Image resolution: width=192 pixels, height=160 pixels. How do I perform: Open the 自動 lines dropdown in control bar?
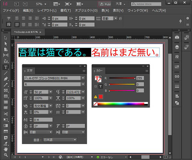pos(116,19)
